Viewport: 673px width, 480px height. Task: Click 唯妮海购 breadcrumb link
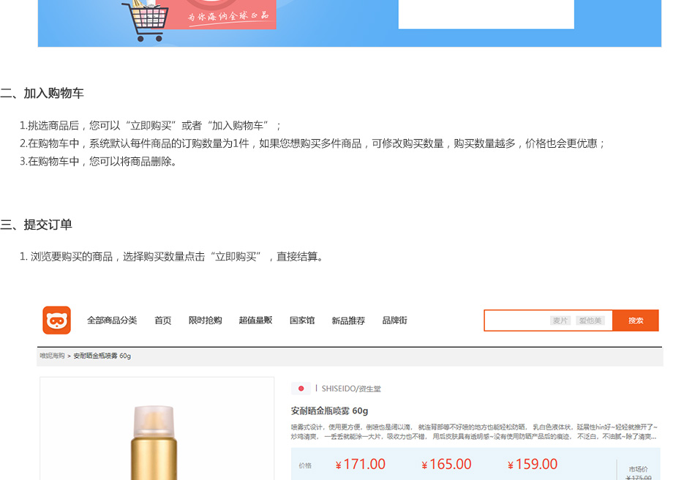point(52,356)
